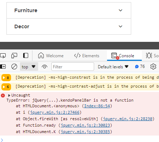Click the 76 issues message icon
Screen dimensions: 159x142
pyautogui.click(x=137, y=67)
